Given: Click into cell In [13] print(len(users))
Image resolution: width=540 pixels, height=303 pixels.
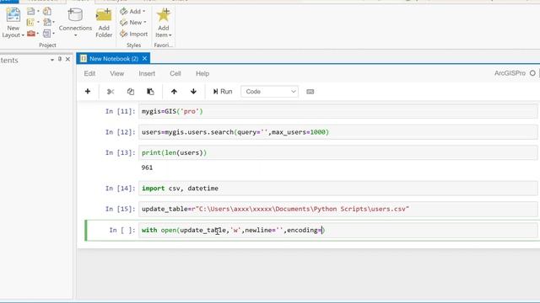Looking at the screenshot, I should 337,152.
